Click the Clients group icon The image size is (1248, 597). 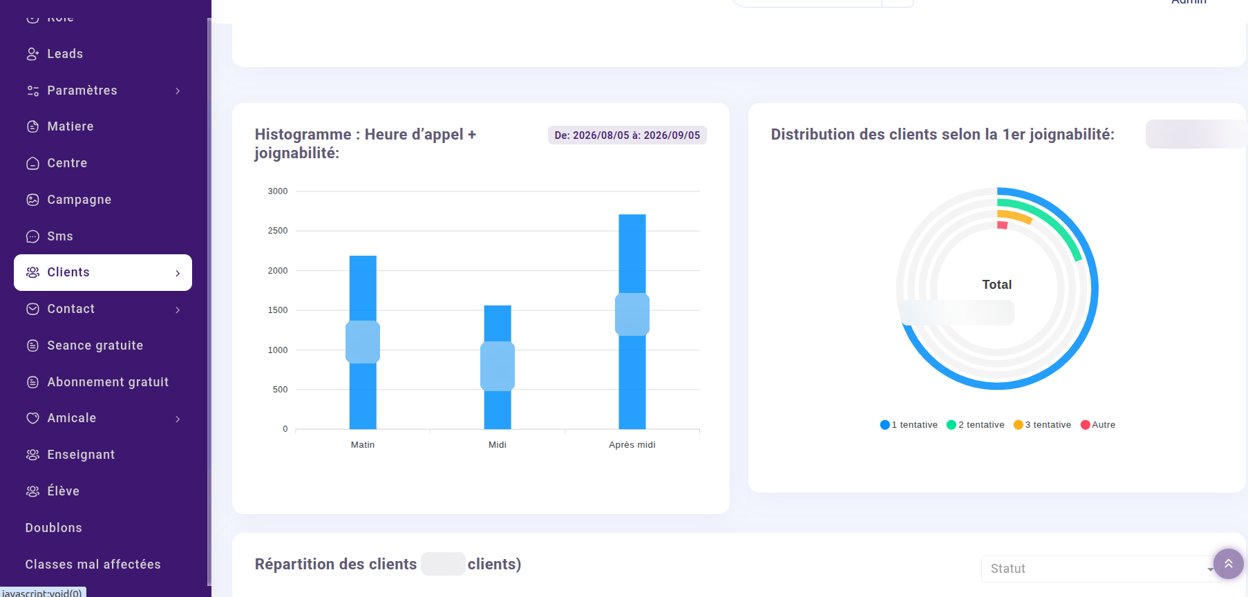tap(32, 272)
